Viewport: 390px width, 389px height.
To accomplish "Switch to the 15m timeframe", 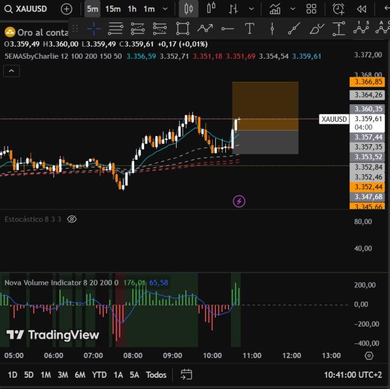I will [x=113, y=9].
